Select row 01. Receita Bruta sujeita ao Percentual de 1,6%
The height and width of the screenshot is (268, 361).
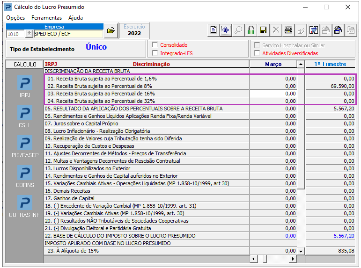point(147,79)
